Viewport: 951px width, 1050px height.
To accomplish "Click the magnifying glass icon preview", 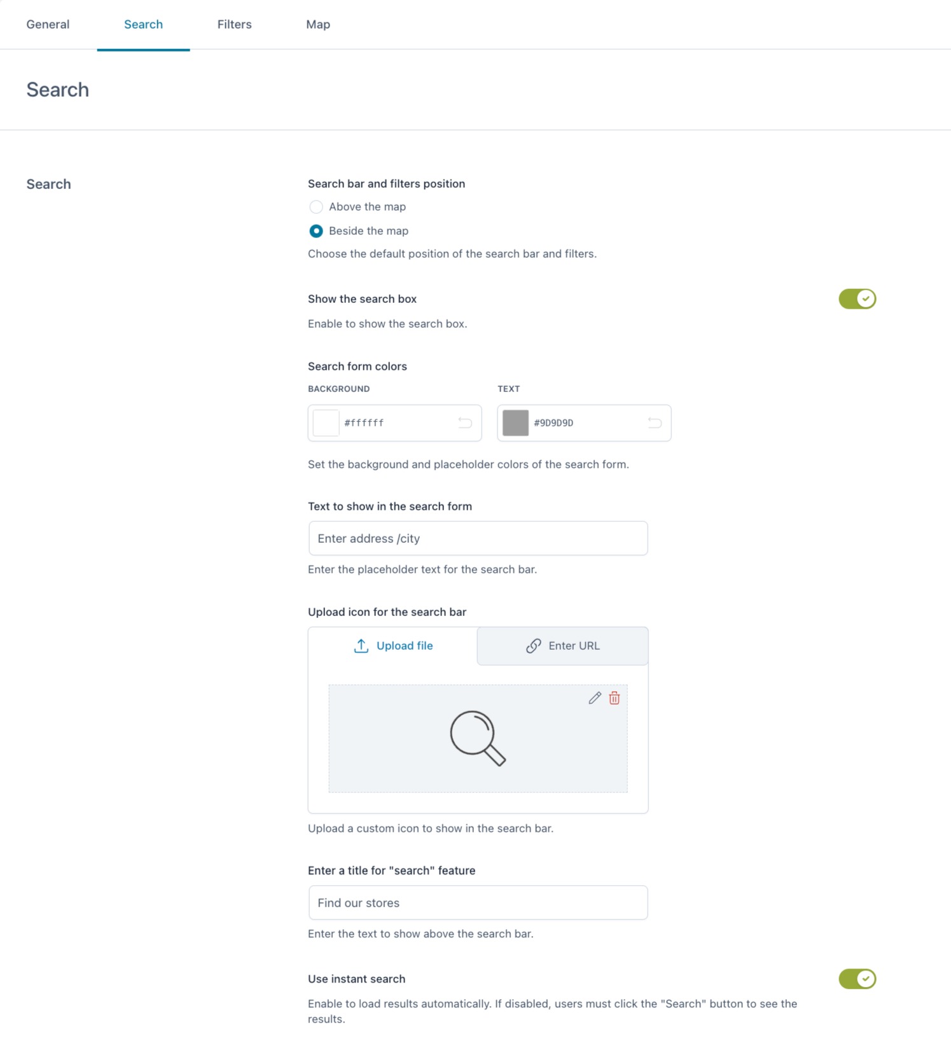I will point(478,738).
